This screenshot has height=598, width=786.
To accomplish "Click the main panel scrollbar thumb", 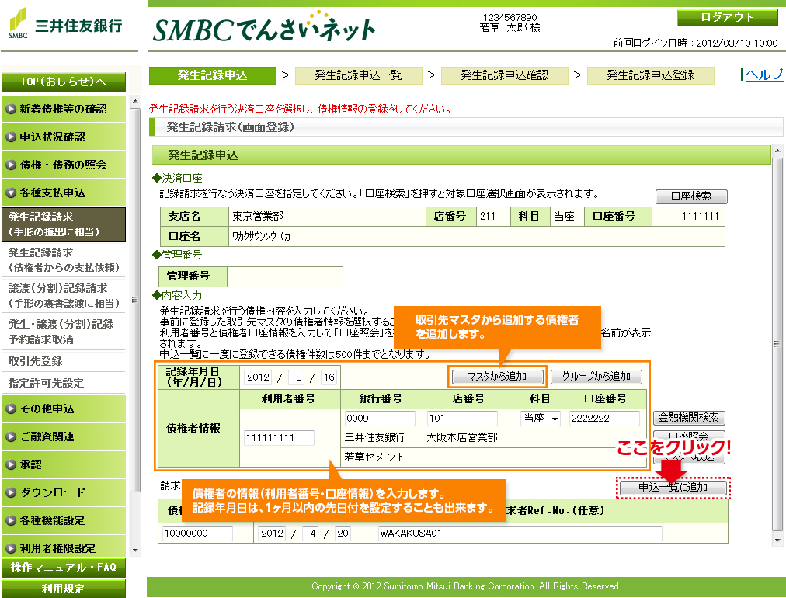I will tap(777, 344).
